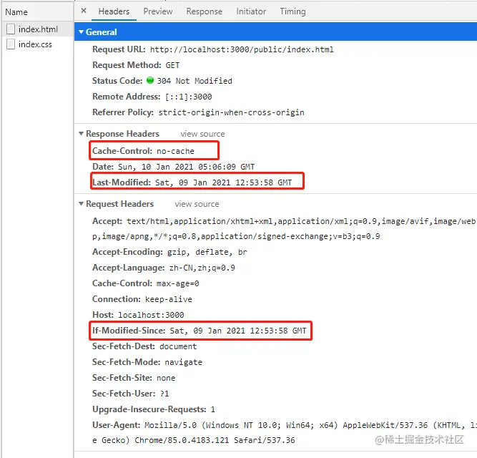This screenshot has height=458, width=477.
Task: Click the Accept-Language value zh-CN,zh;q=0.9
Action: (202, 268)
